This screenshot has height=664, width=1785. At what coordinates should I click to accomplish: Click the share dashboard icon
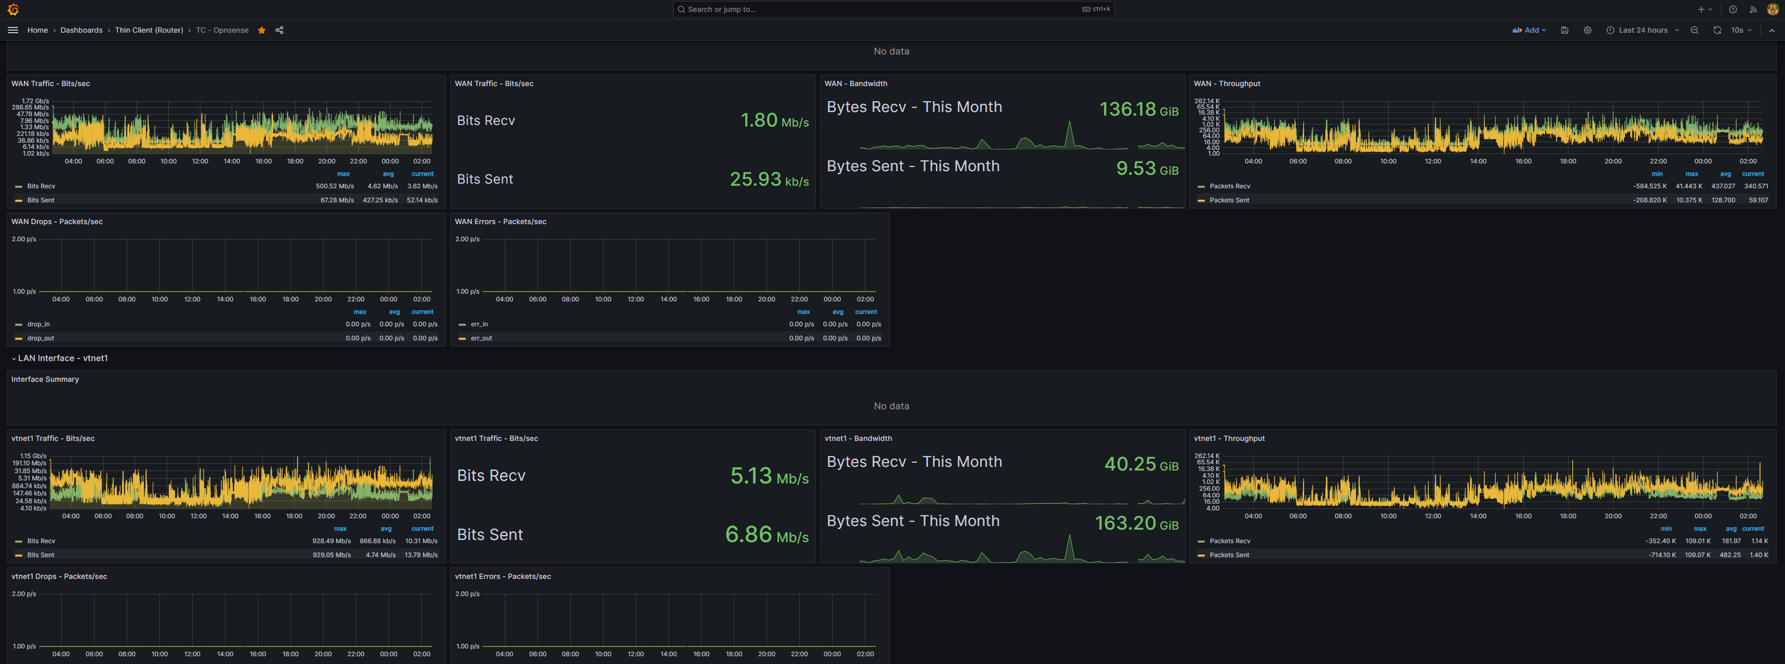click(x=279, y=31)
